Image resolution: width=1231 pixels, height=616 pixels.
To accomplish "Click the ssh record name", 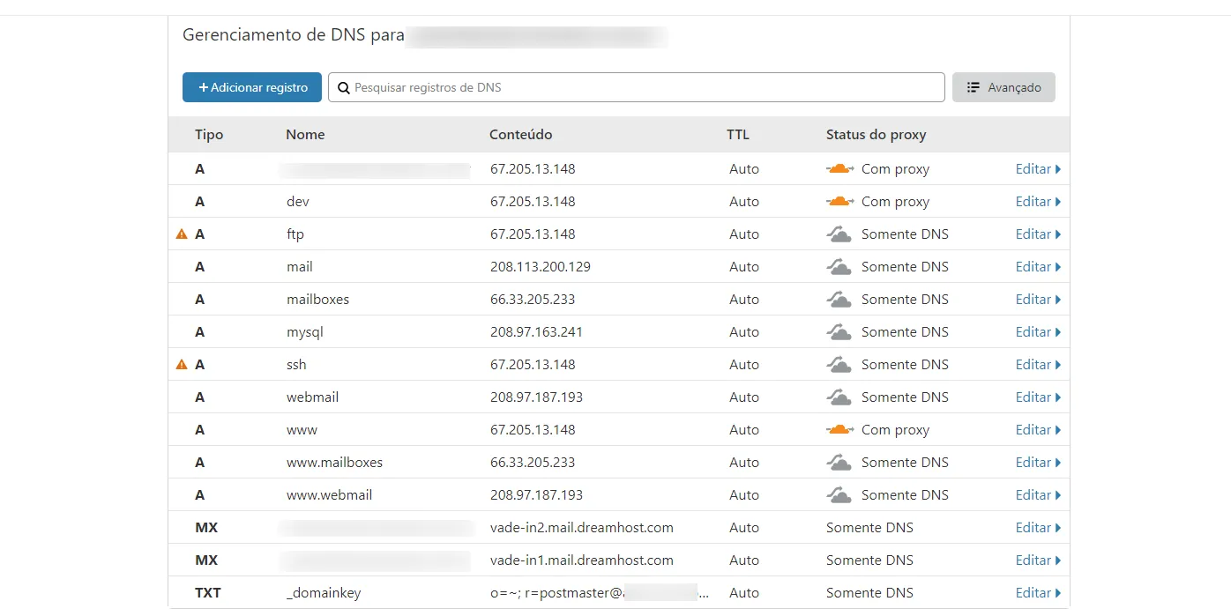I will (296, 364).
